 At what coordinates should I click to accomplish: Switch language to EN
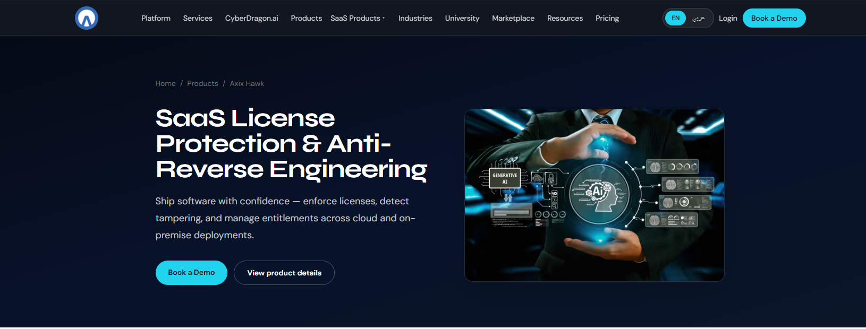[675, 18]
